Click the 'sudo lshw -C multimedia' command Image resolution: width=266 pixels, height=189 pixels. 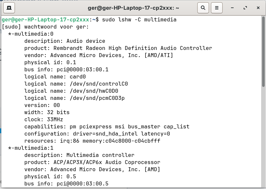point(139,20)
